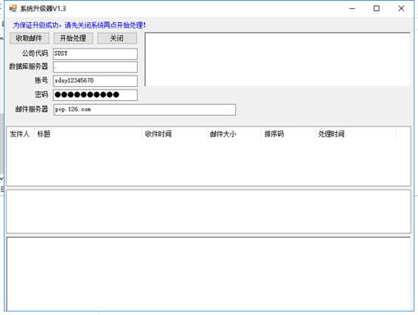Maximize the 系统升级器 window
This screenshot has width=418, height=315.
(x=376, y=8)
